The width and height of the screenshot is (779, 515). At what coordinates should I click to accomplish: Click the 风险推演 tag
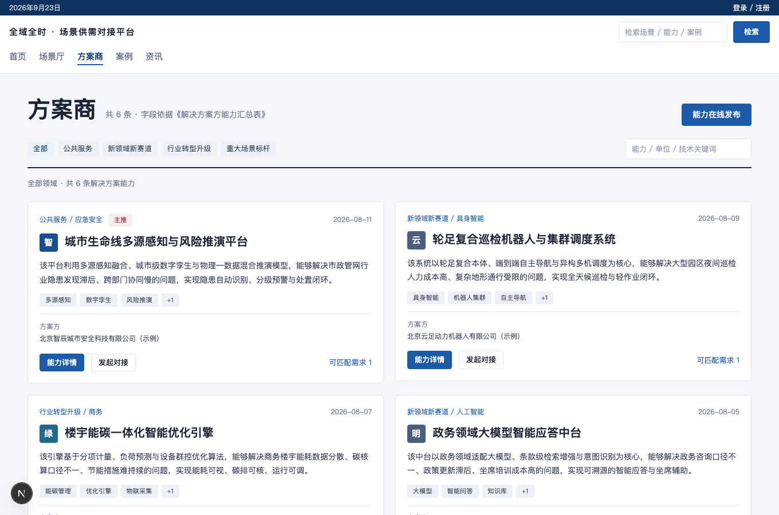click(139, 300)
